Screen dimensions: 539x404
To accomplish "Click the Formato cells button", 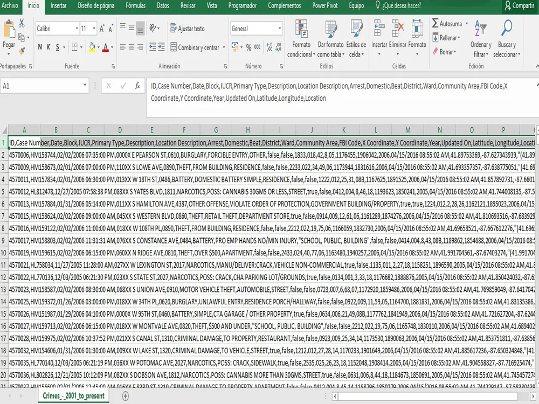I will (x=417, y=38).
